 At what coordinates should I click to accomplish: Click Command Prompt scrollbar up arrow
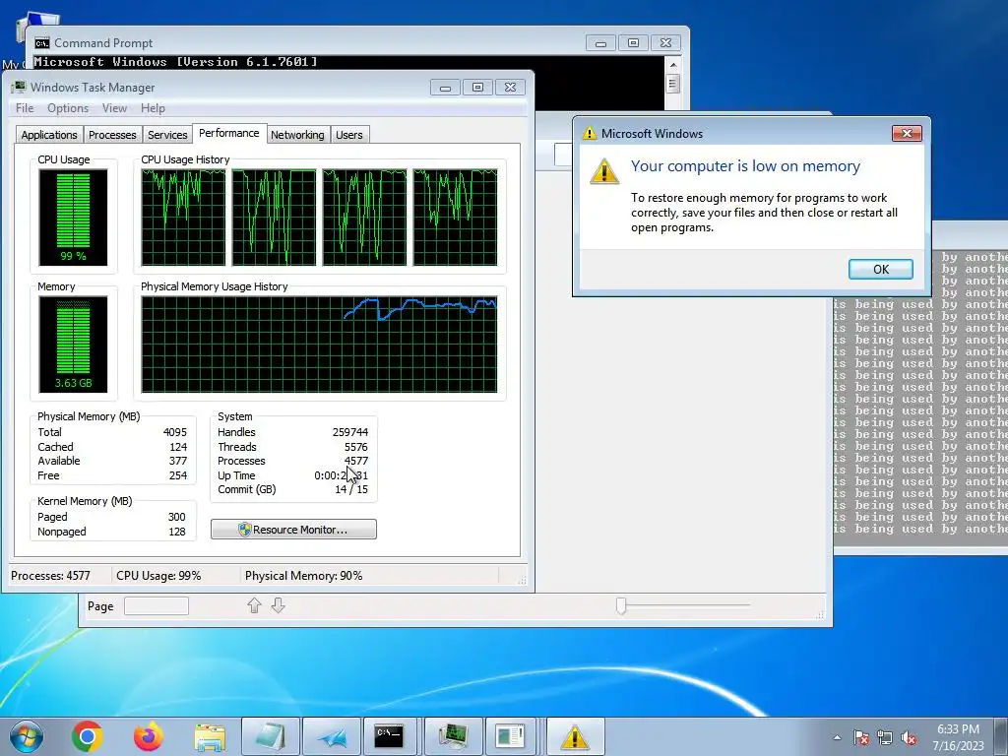click(x=672, y=65)
